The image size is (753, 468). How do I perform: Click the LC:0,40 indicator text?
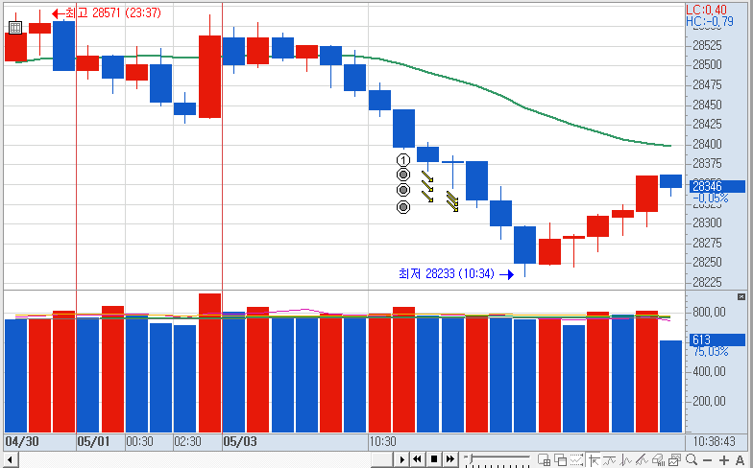(706, 10)
